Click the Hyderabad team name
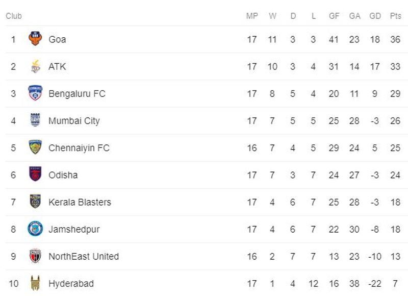 71,283
